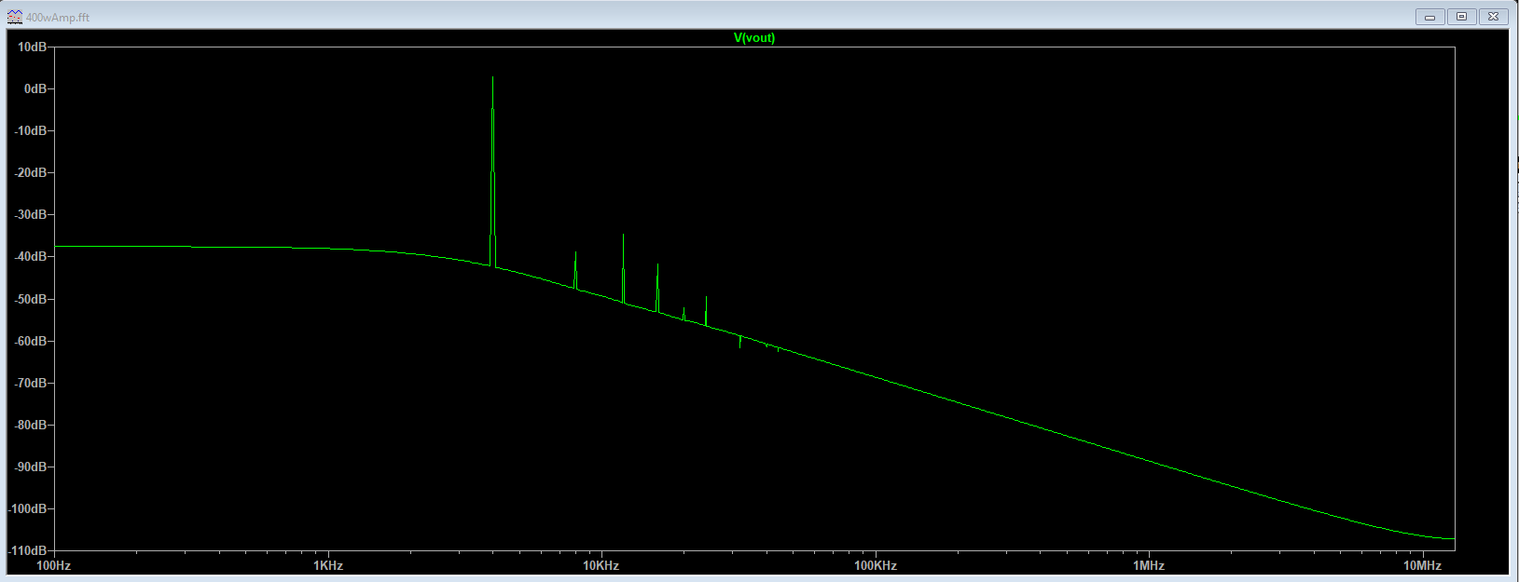1519x582 pixels.
Task: Click the 1MHz frequency axis label
Action: click(1149, 565)
